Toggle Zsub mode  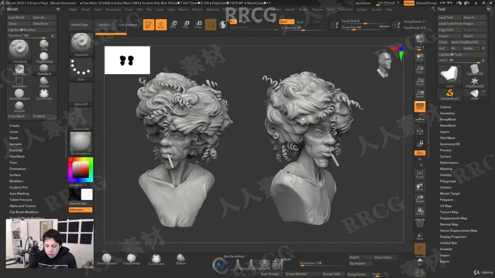coord(300,22)
